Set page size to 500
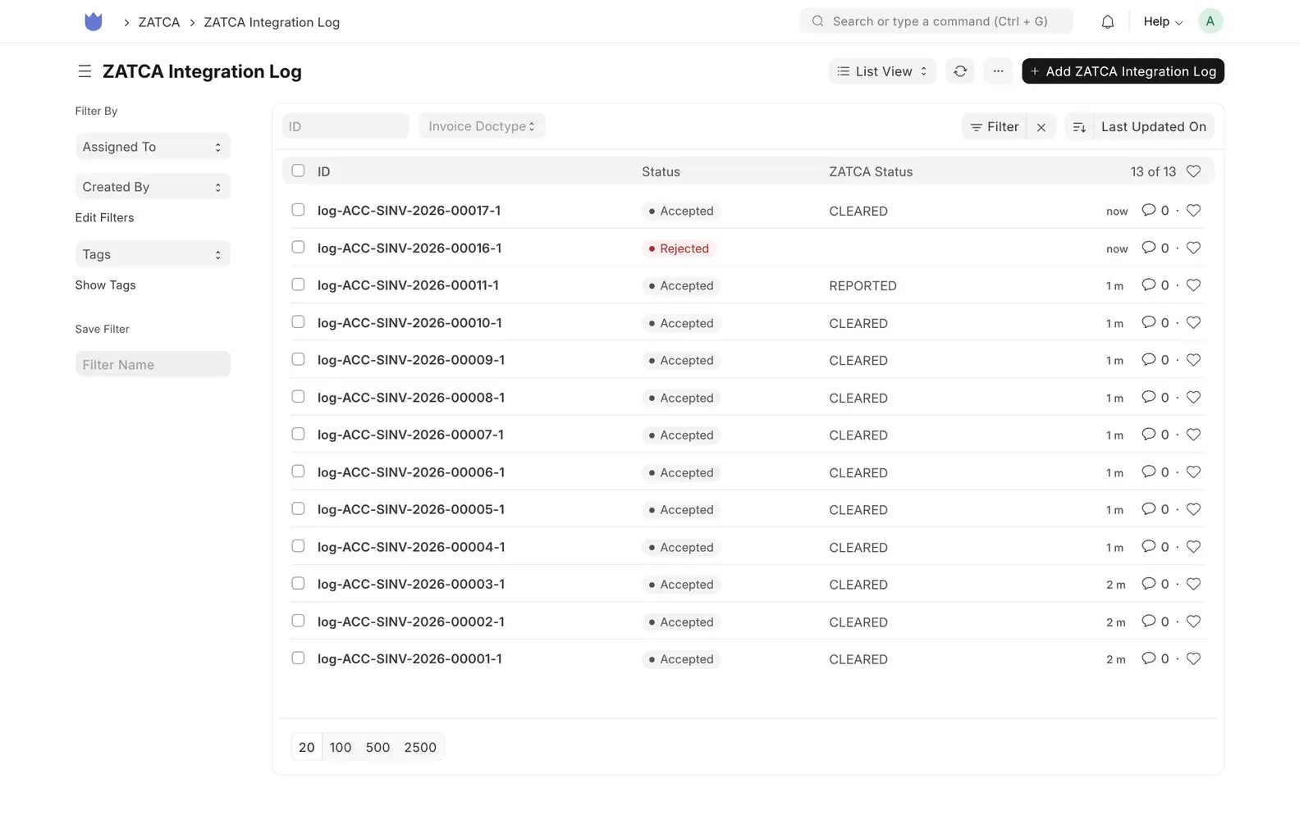The image size is (1313, 820). click(377, 747)
